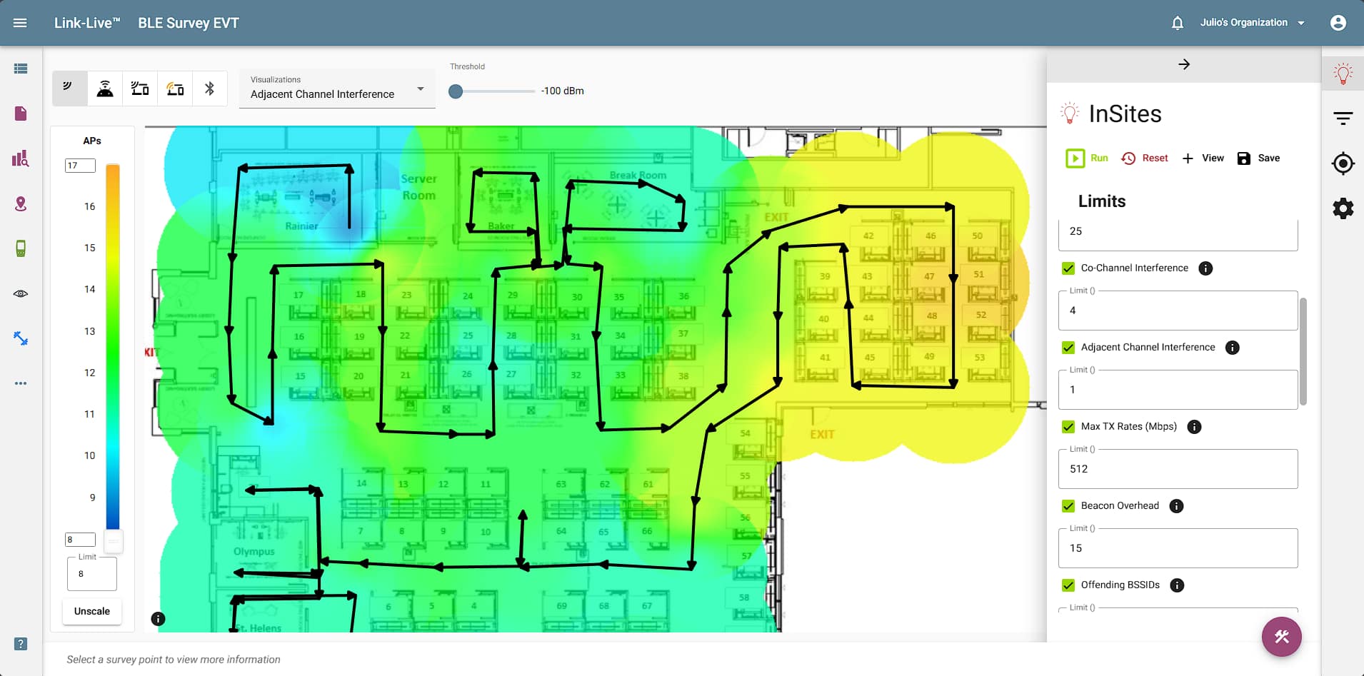Uncheck Co-Channel Interference checkbox
This screenshot has height=676, width=1364.
(x=1068, y=268)
